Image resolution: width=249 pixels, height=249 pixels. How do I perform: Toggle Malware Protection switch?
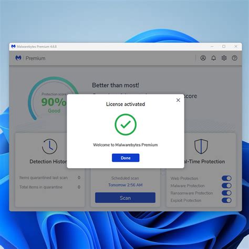[226, 185]
